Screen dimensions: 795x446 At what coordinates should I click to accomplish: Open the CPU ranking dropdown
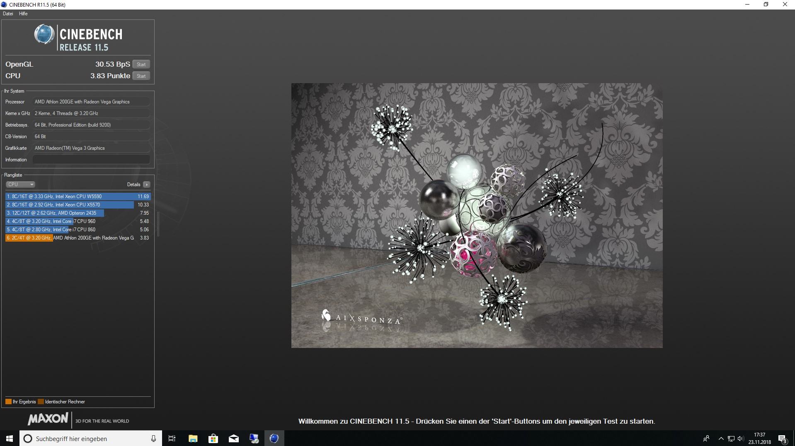20,185
